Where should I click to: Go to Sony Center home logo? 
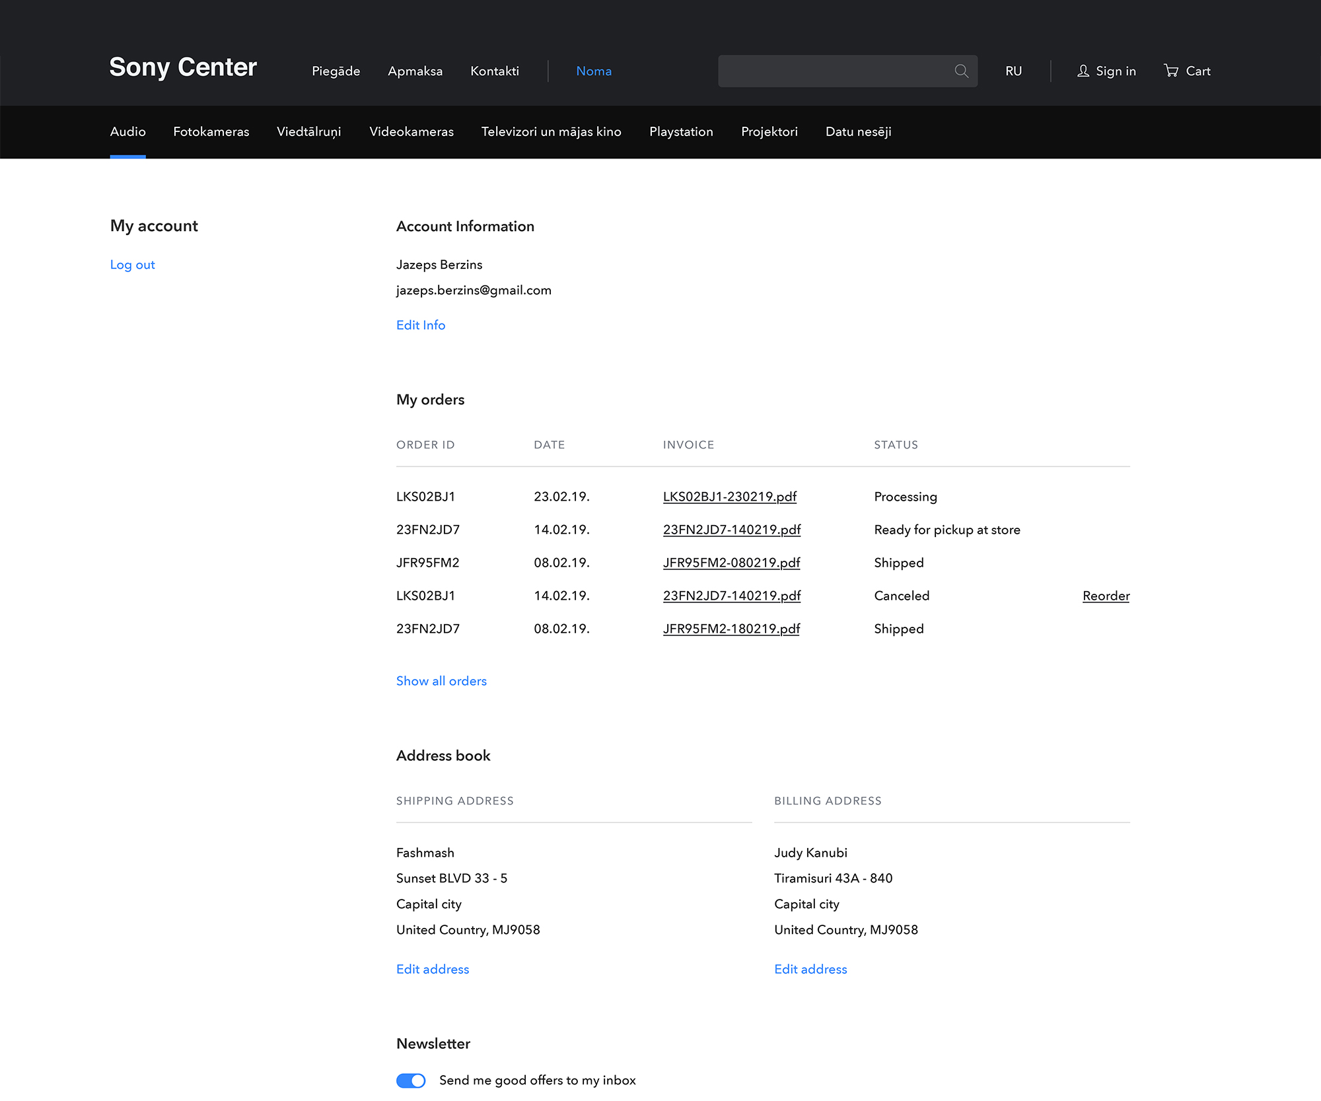pos(183,67)
